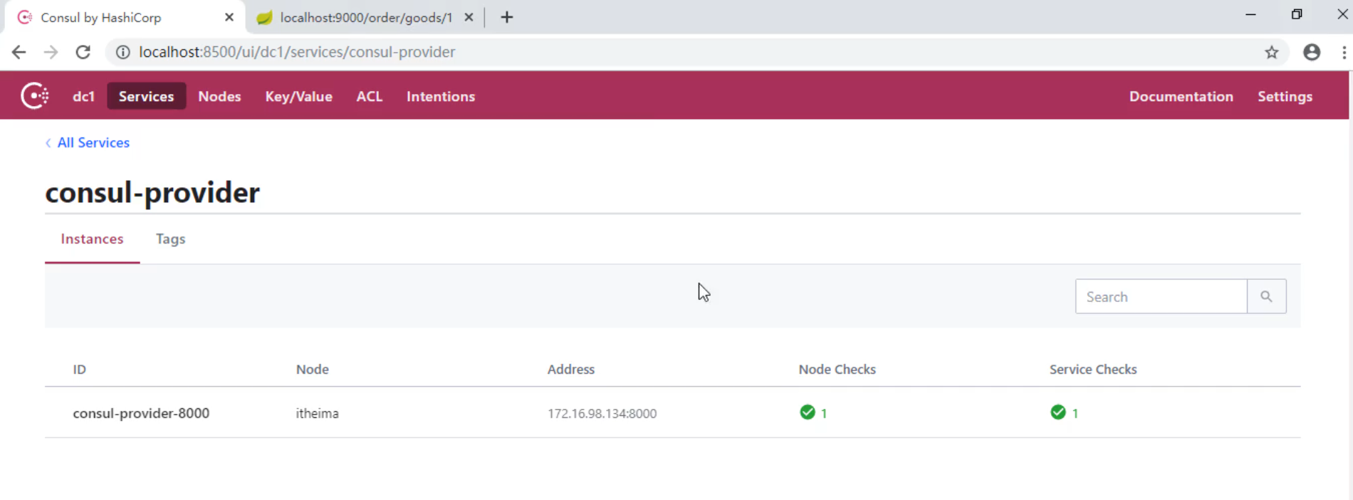
Task: Open the Services nav item
Action: point(146,96)
